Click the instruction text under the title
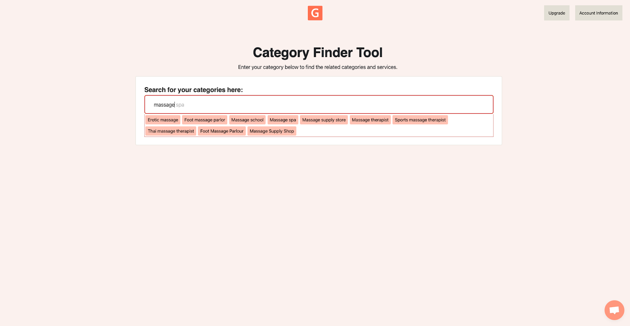 317,67
